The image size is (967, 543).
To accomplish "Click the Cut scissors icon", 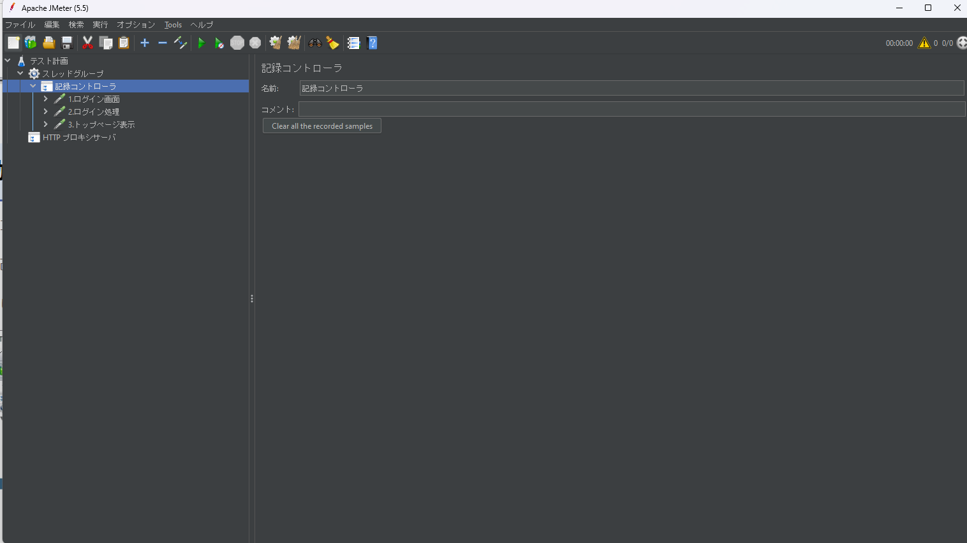I will 88,43.
